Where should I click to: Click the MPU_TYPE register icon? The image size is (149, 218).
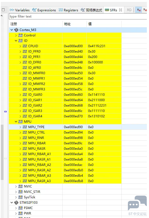[x=25, y=127]
